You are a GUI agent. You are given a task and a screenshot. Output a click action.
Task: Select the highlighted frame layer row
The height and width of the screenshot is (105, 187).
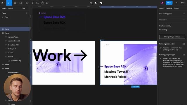[x=15, y=29]
